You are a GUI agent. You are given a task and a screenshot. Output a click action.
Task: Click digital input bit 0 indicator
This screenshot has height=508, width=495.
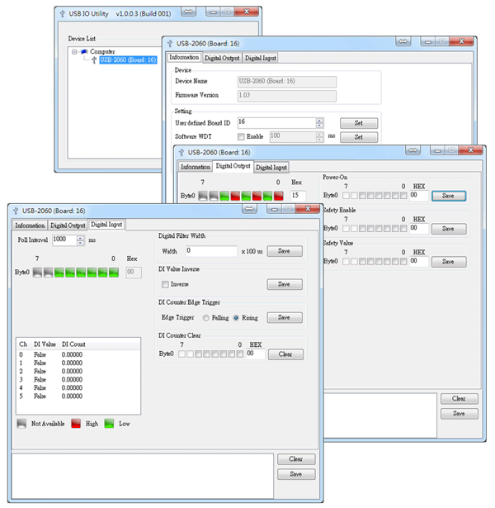pos(114,273)
